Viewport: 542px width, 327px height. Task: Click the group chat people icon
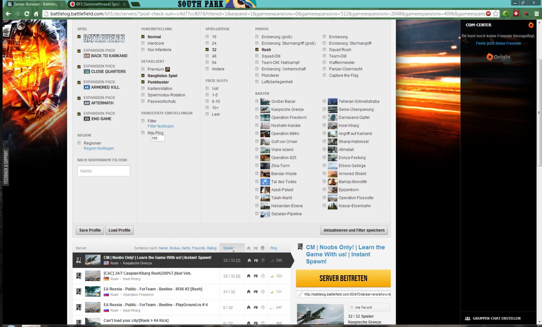tap(468, 318)
